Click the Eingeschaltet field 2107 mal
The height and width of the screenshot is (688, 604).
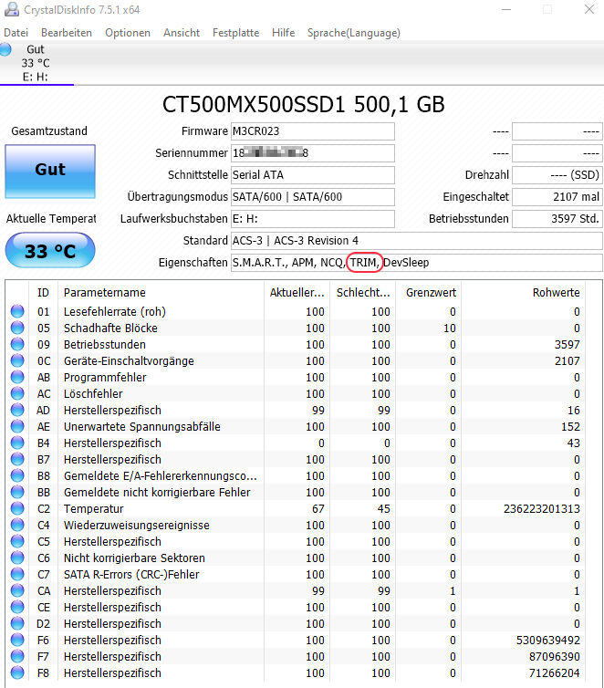click(557, 197)
